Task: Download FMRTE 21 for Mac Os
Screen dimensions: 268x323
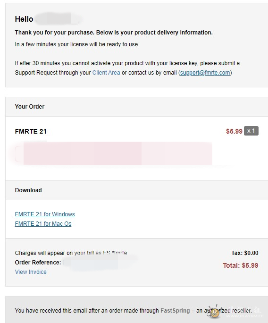Action: (x=43, y=224)
